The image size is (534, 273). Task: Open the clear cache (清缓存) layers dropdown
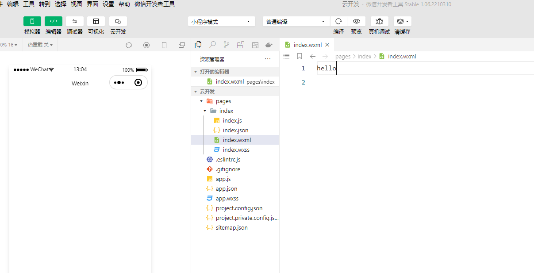pos(403,21)
